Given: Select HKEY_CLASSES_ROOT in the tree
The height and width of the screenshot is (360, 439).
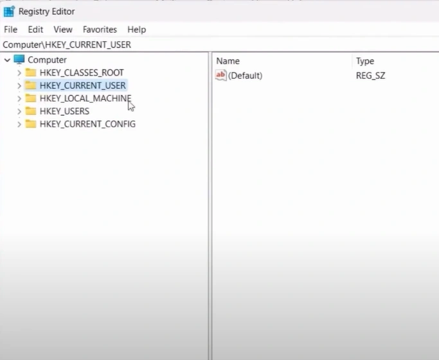Looking at the screenshot, I should coord(82,73).
